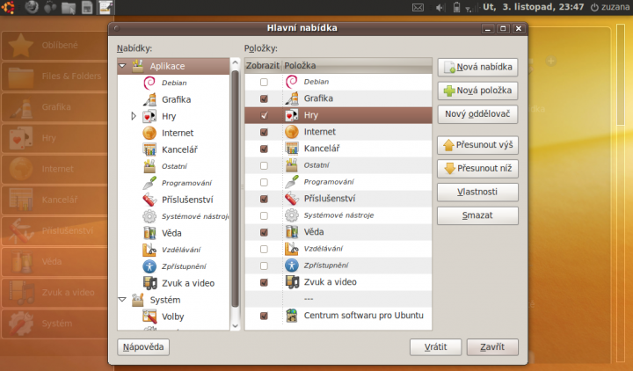Click the Firefox launcher in the top panel
The height and width of the screenshot is (371, 633).
pos(32,7)
